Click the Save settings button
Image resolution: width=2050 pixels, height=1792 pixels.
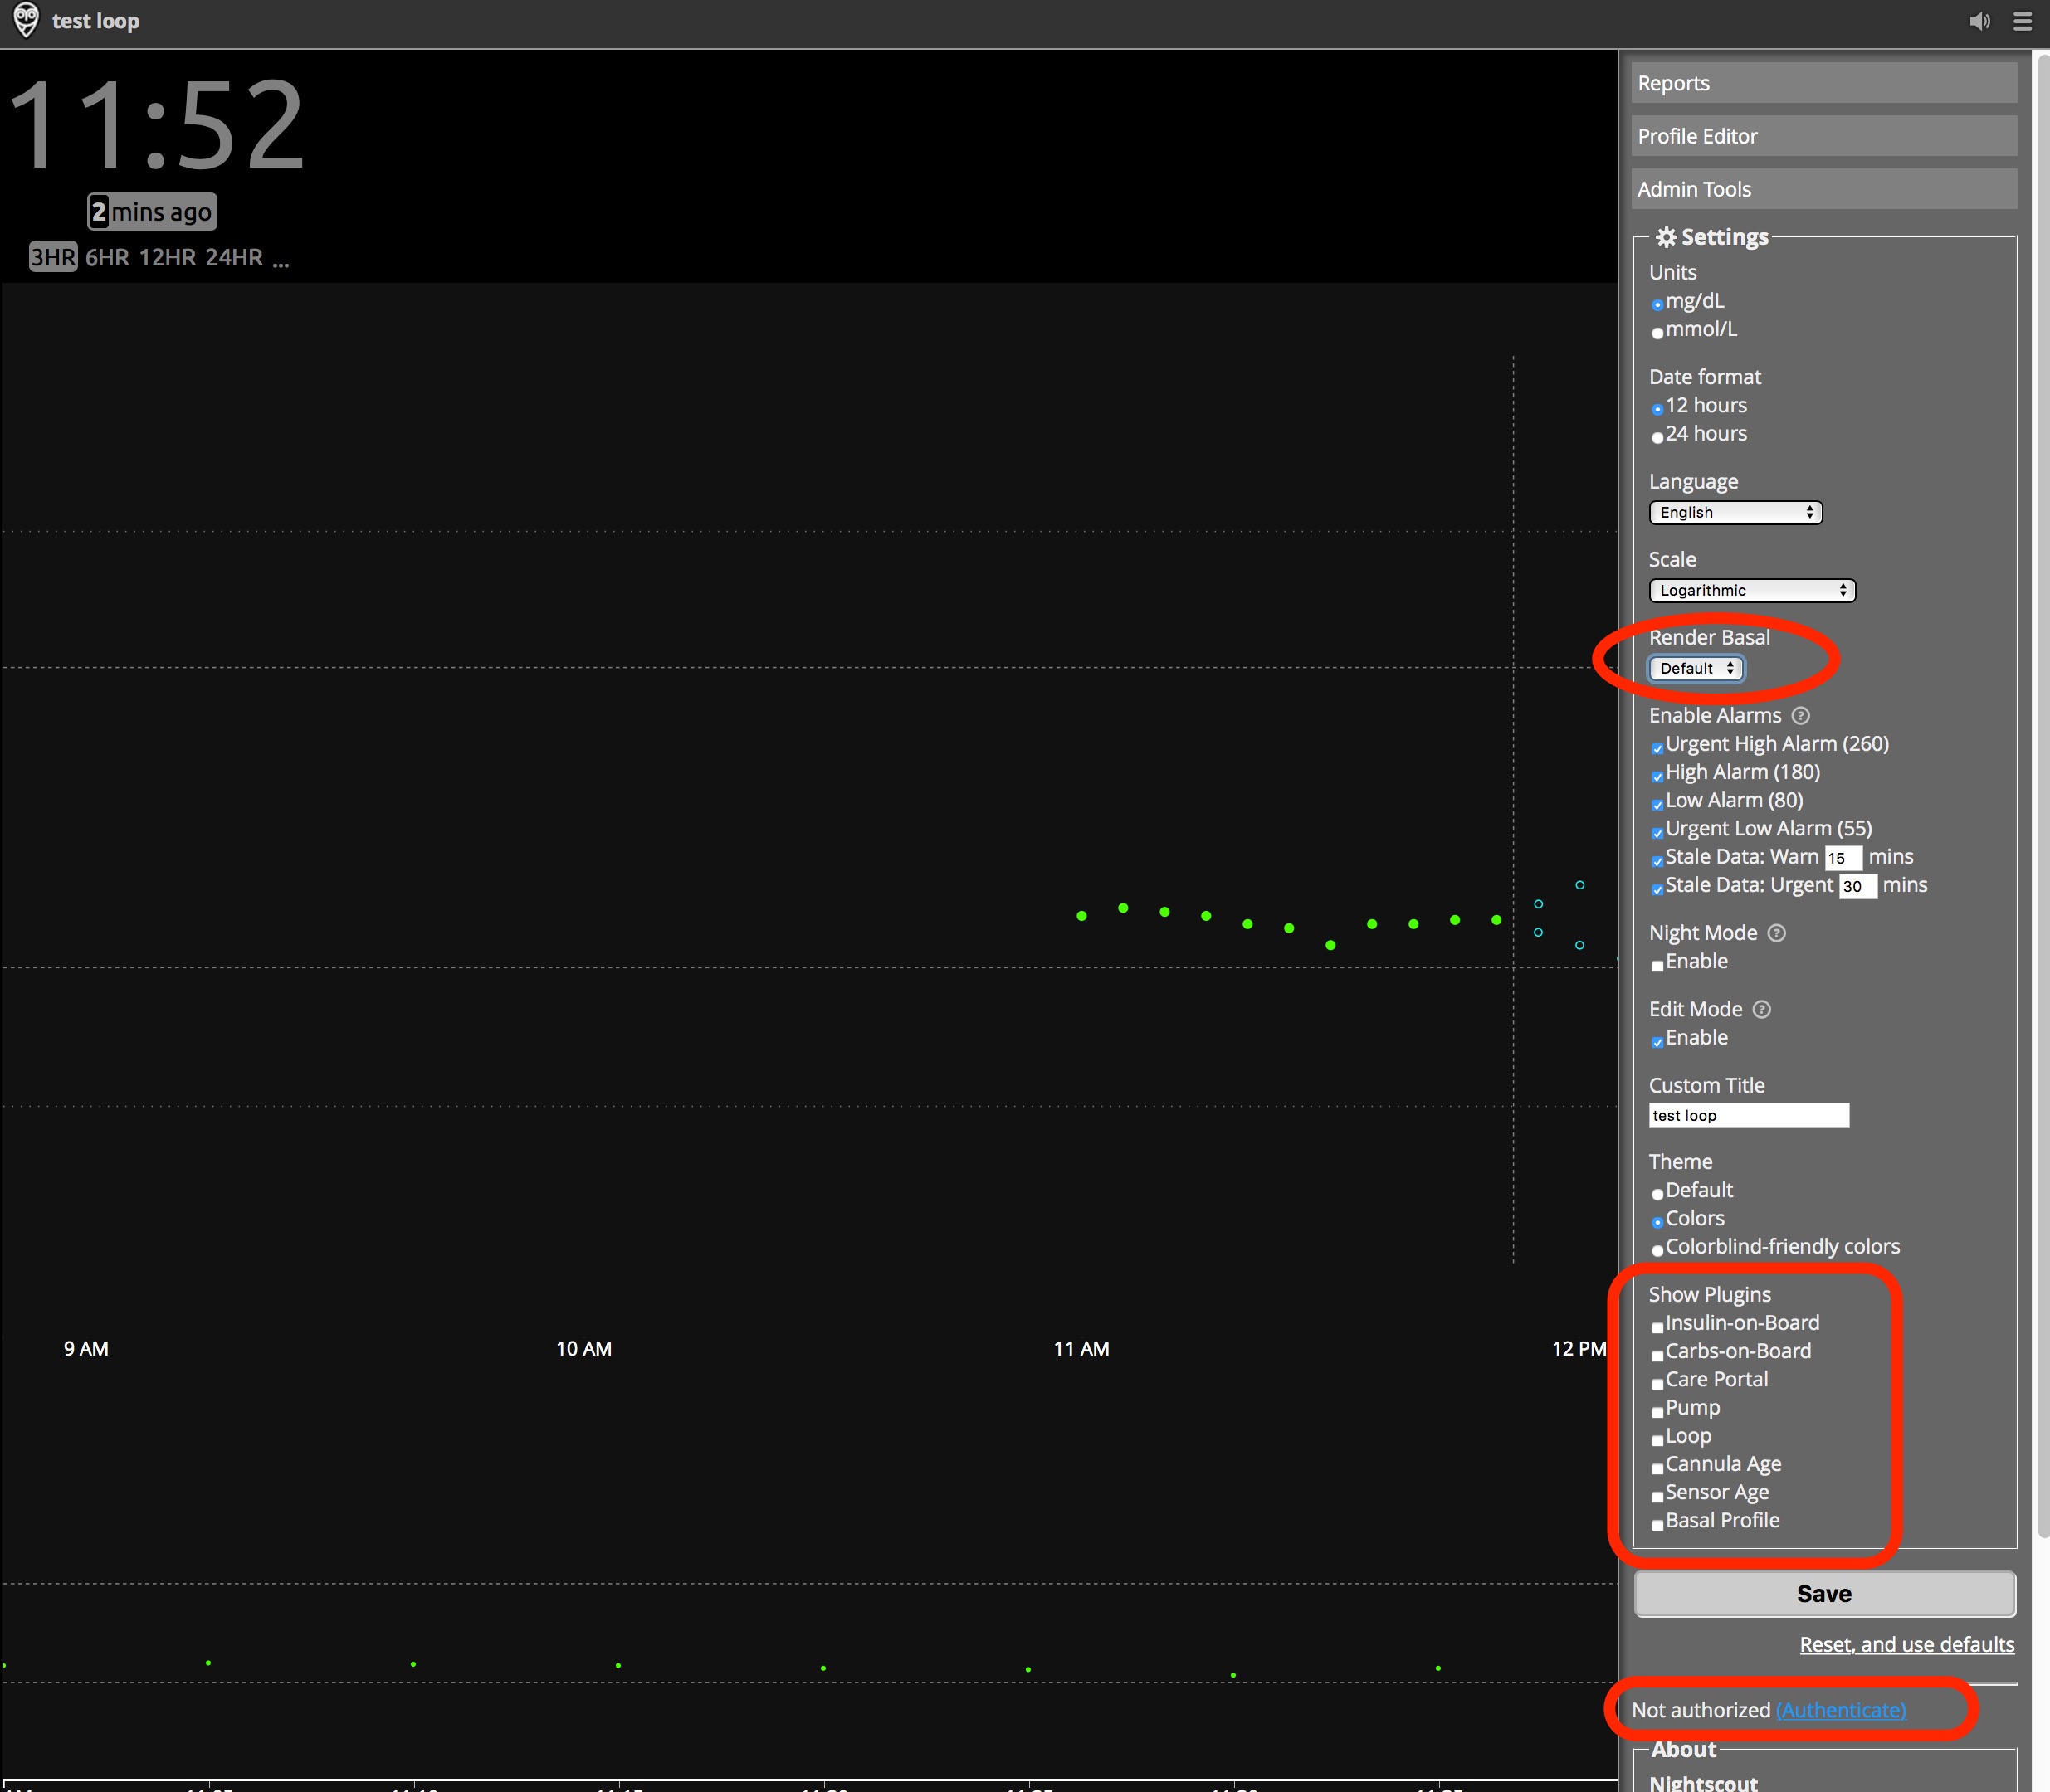(1824, 1593)
